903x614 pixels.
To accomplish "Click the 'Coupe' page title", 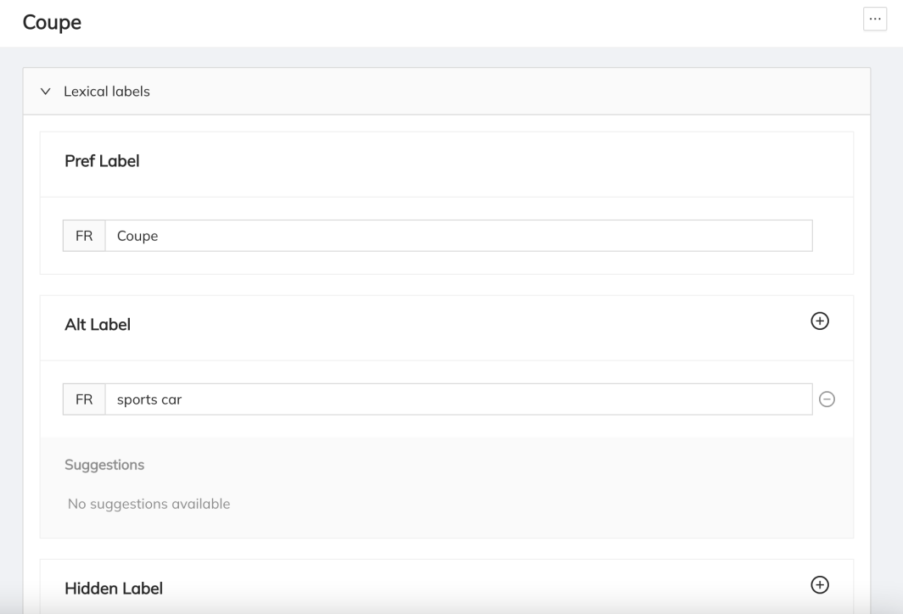I will point(52,22).
